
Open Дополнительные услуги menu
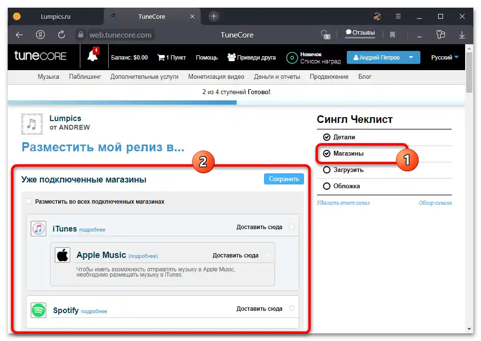point(144,76)
